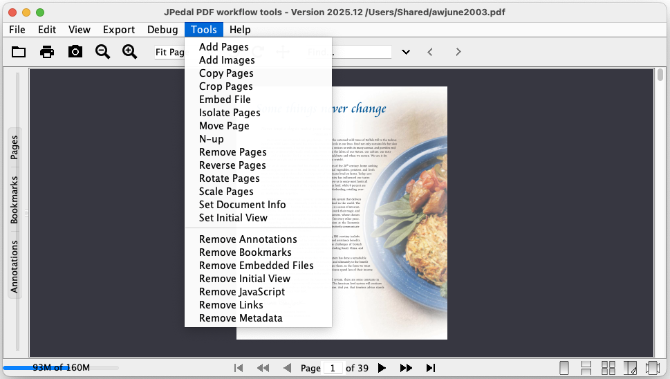Select Scale Pages menu item
Viewport: 670px width, 379px height.
[258, 192]
